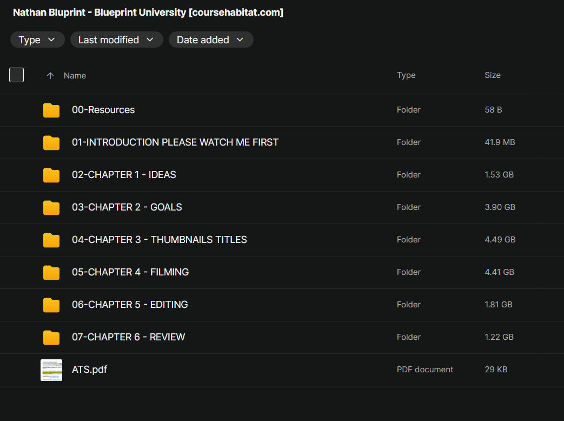564x421 pixels.
Task: Open the 07-CHAPTER 6 - REVIEW folder name
Action: coord(128,337)
